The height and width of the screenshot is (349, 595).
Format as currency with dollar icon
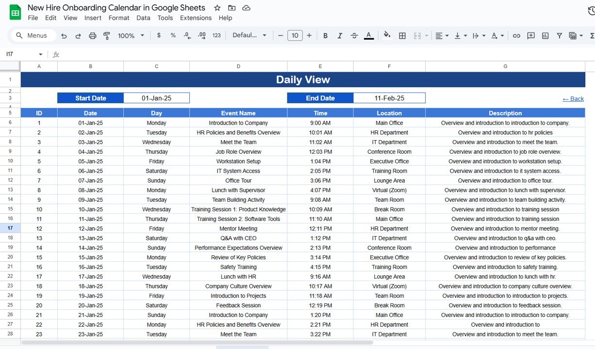(x=159, y=35)
